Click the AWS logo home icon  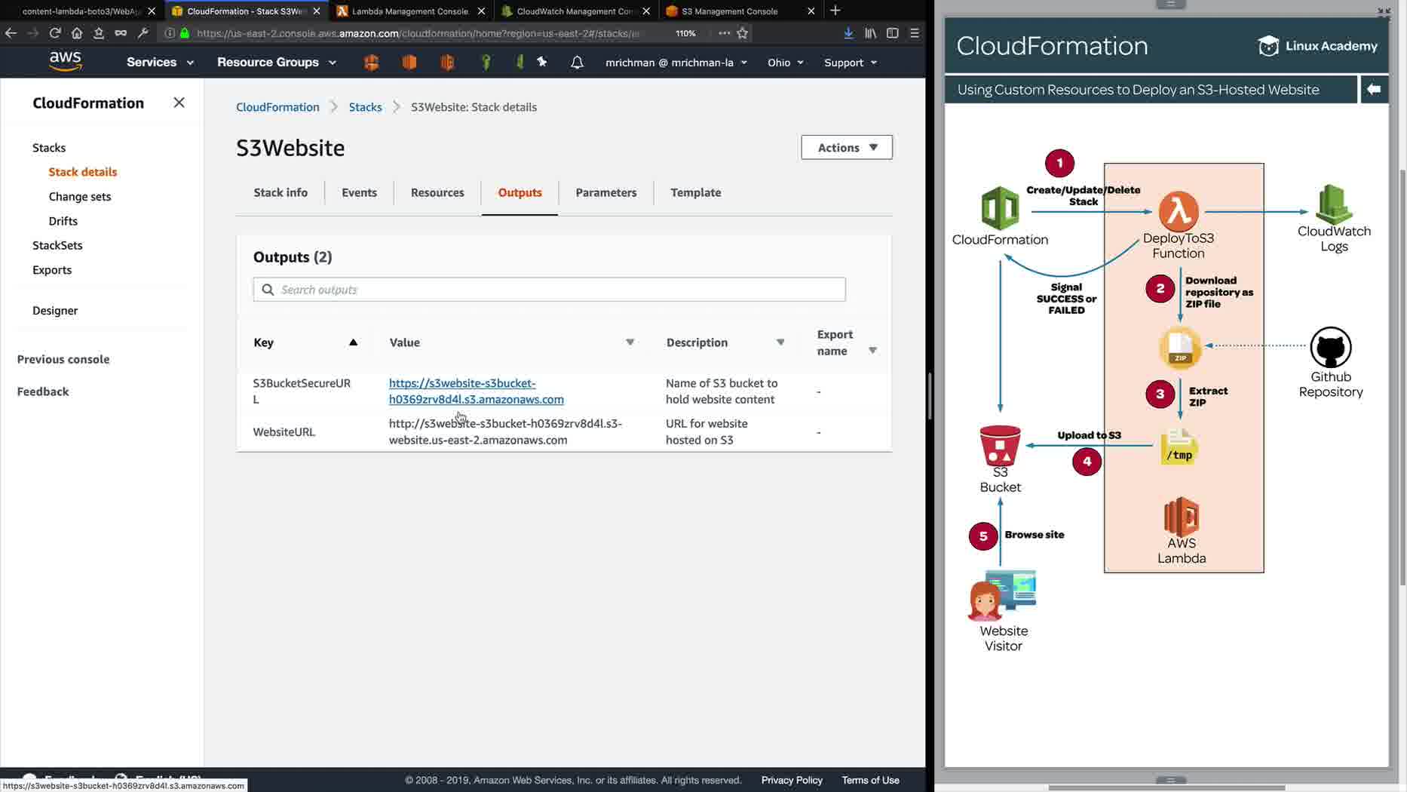(66, 61)
